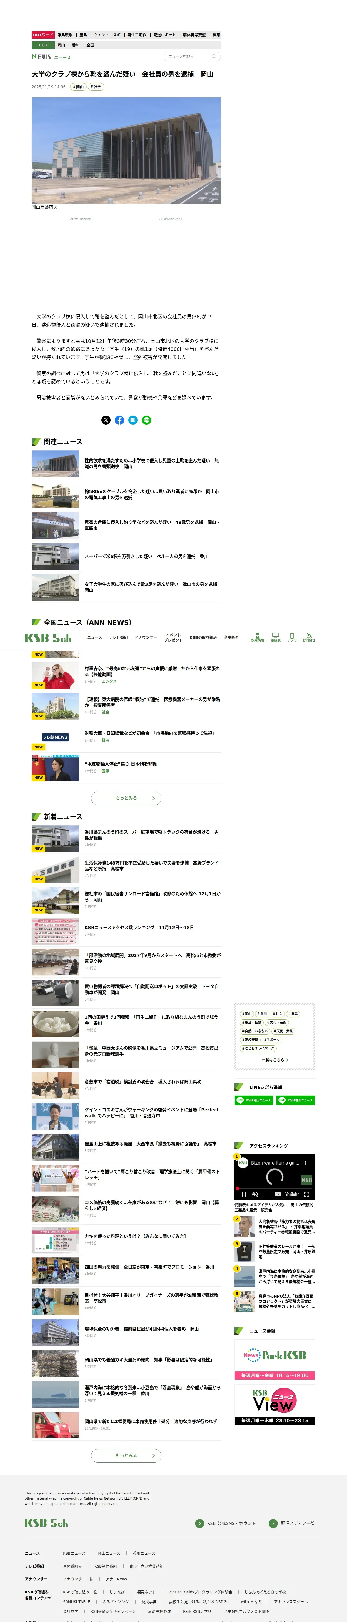Open footer link 岡山ニュース
This screenshot has width=347, height=1622.
109,1553
